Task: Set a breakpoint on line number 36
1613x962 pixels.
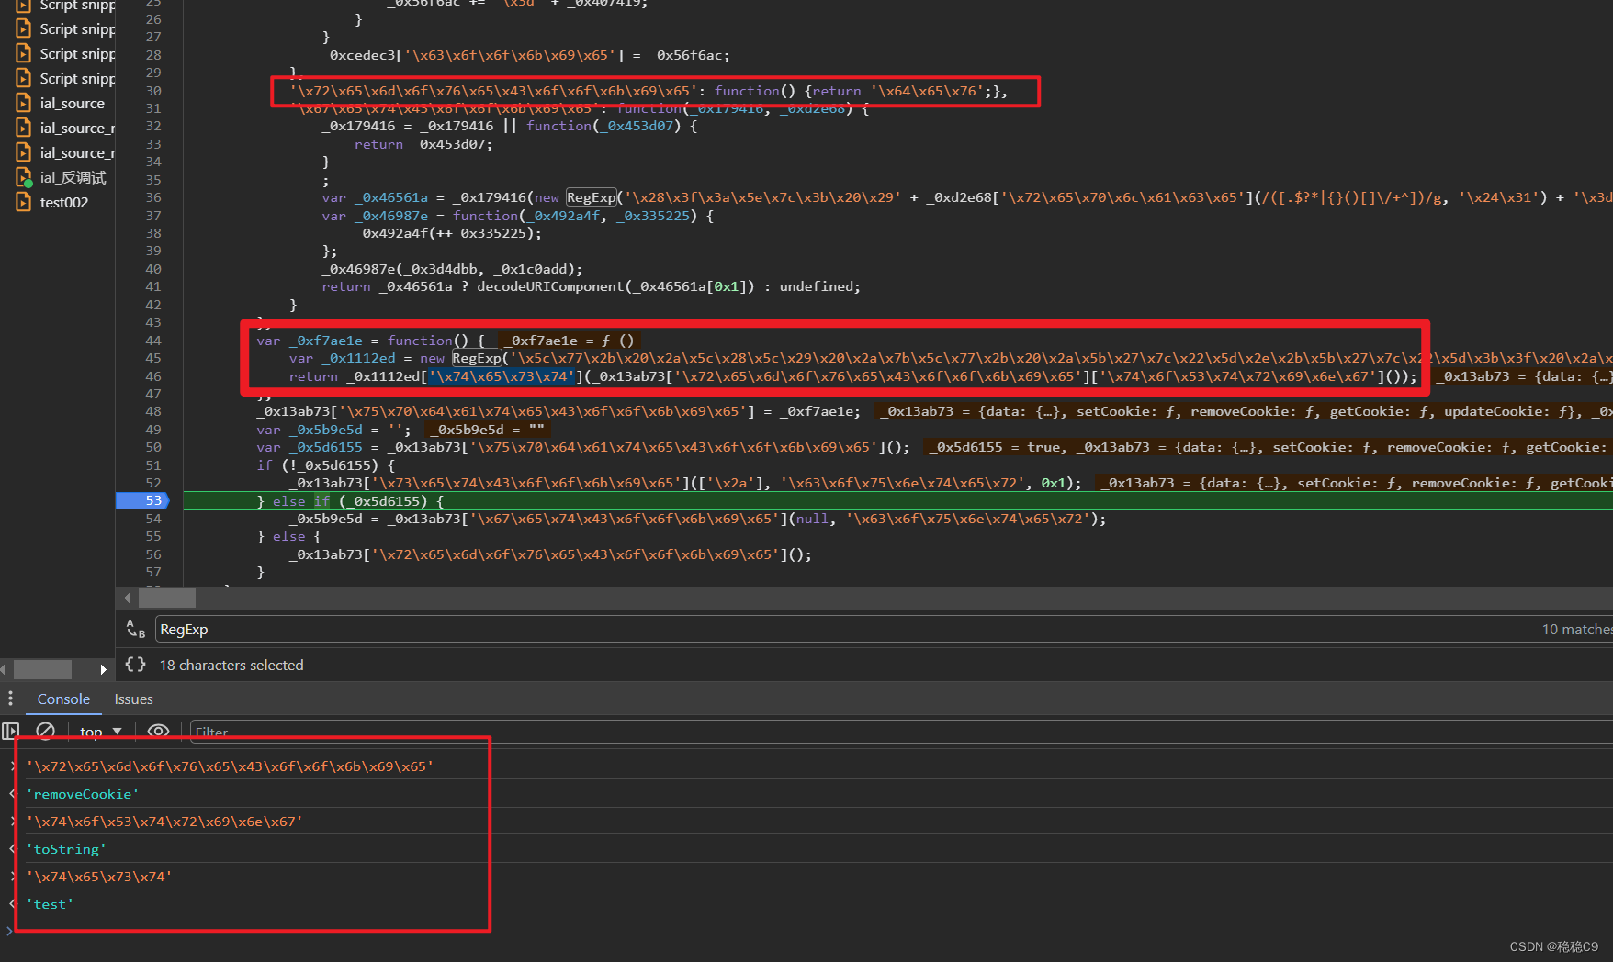Action: tap(152, 197)
